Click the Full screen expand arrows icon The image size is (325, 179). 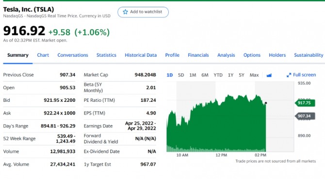289,75
